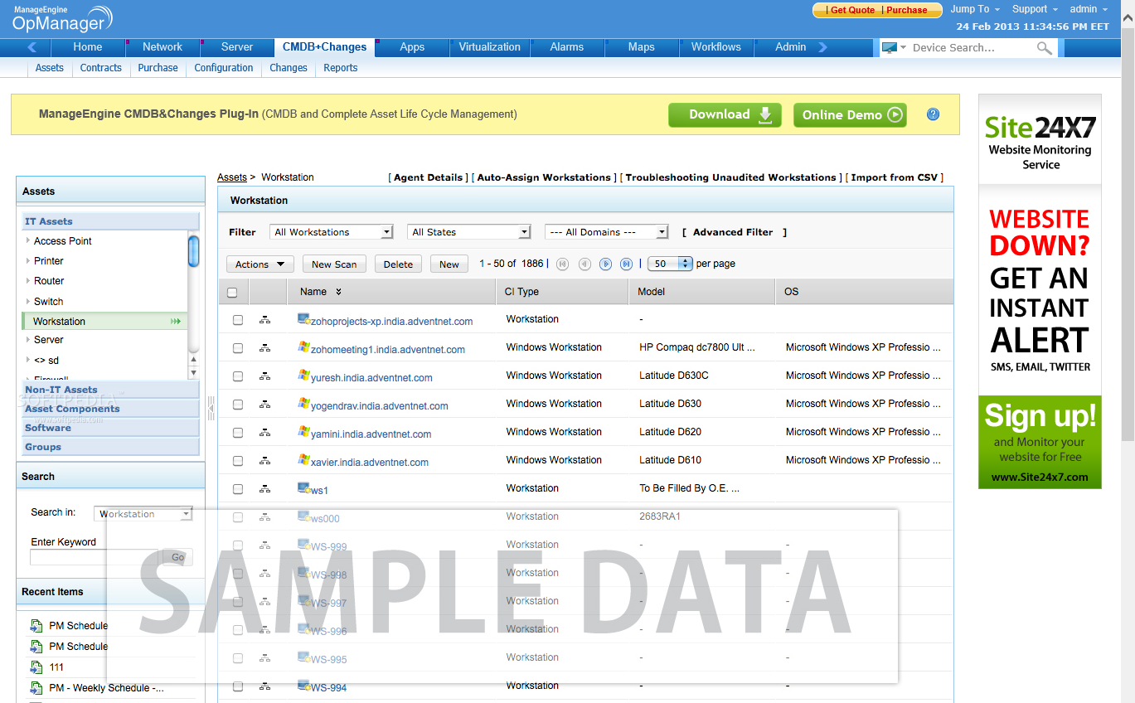Click network icon for xavier row
This screenshot has width=1135, height=703.
click(x=264, y=461)
